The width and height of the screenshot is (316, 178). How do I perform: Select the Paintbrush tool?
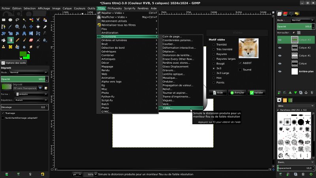point(24,40)
